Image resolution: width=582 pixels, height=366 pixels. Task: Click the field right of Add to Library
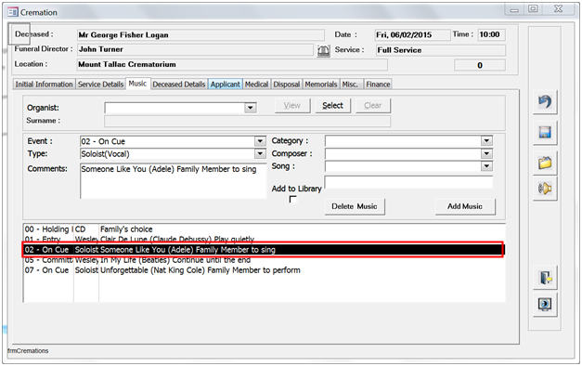coord(408,182)
